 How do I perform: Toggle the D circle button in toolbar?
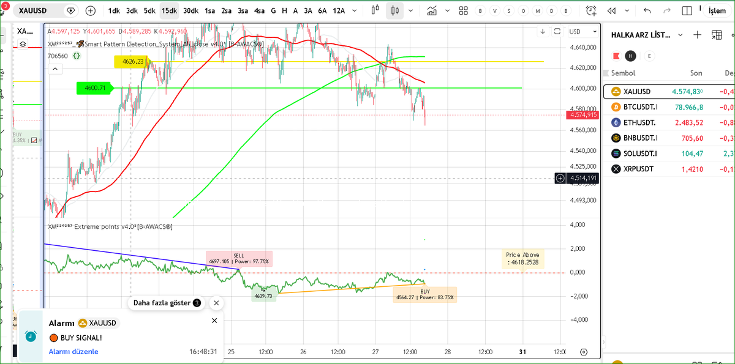click(x=552, y=11)
